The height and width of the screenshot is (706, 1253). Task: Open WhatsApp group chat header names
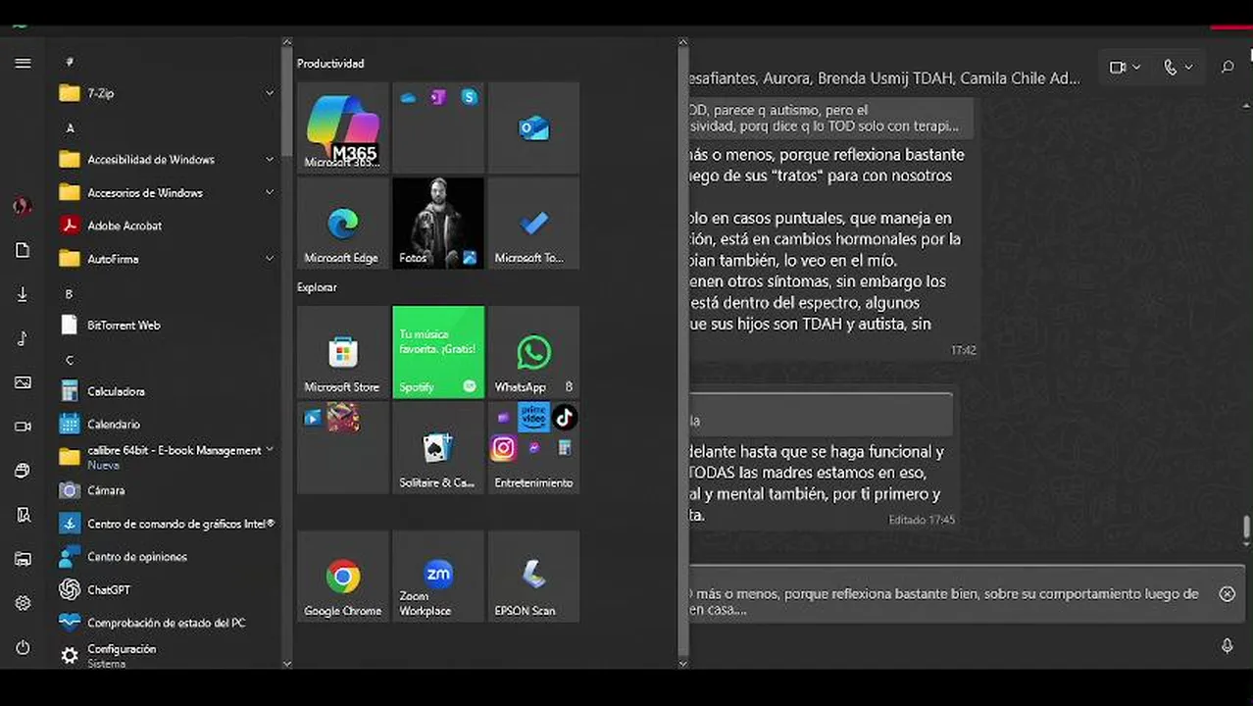884,78
